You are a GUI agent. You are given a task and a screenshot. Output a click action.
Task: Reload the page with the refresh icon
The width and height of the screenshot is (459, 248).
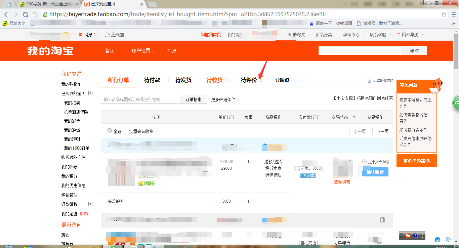pos(26,14)
